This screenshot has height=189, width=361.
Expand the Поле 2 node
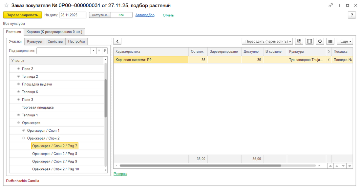(x=18, y=68)
